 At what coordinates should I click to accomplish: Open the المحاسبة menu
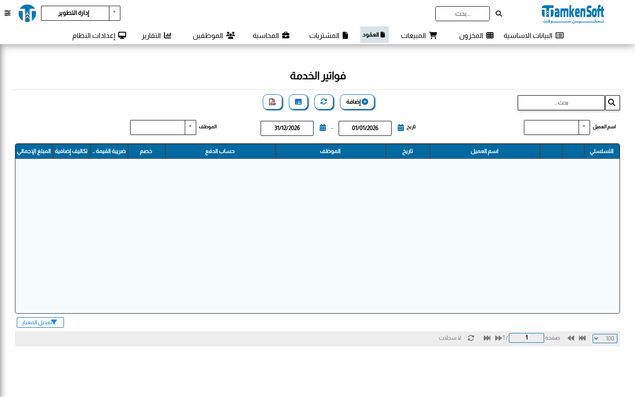[x=271, y=35]
